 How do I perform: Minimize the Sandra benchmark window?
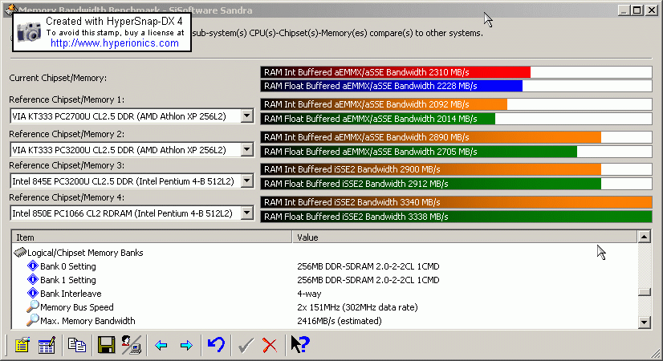tap(623, 10)
